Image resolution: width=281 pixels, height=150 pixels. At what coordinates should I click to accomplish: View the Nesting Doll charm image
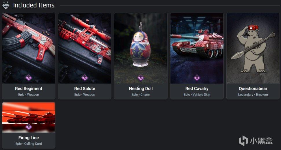click(141, 48)
